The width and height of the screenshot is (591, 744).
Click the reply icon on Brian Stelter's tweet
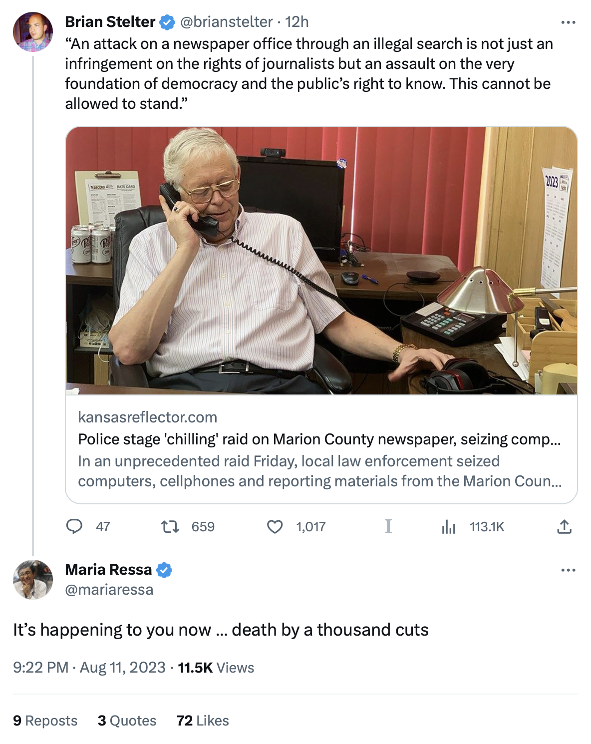tap(74, 526)
